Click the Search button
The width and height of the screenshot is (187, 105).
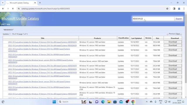(179, 19)
